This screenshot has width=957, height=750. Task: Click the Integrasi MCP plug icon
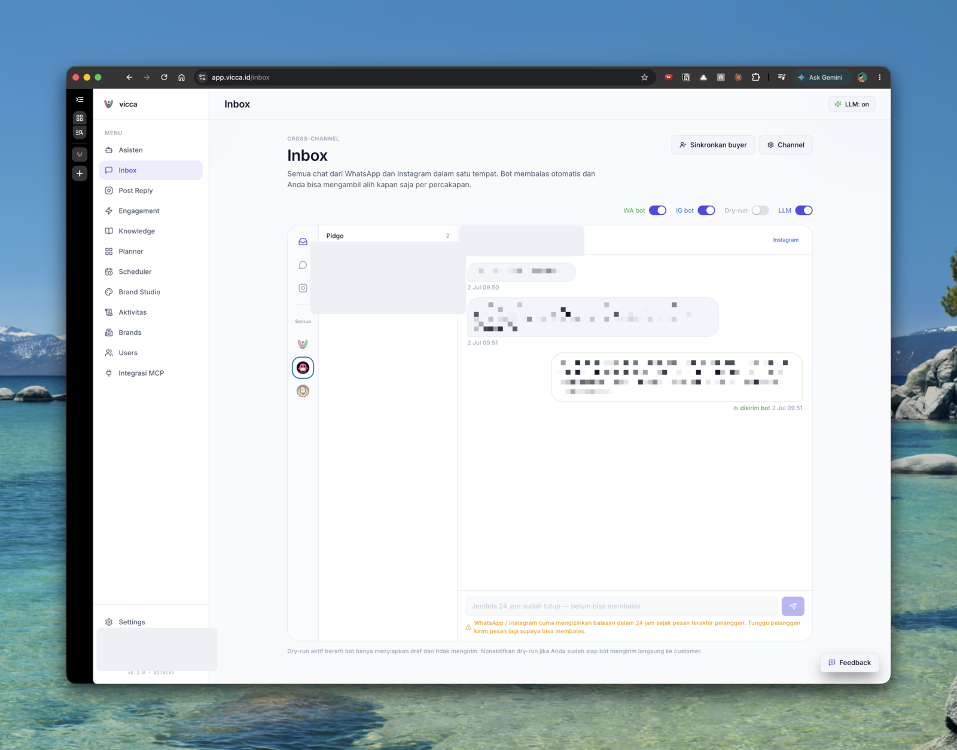pyautogui.click(x=109, y=373)
